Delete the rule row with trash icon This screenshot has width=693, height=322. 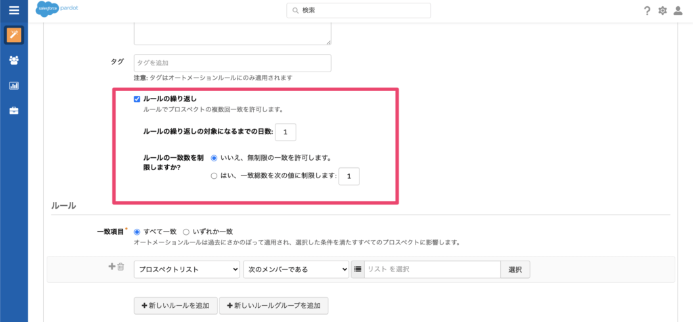121,267
